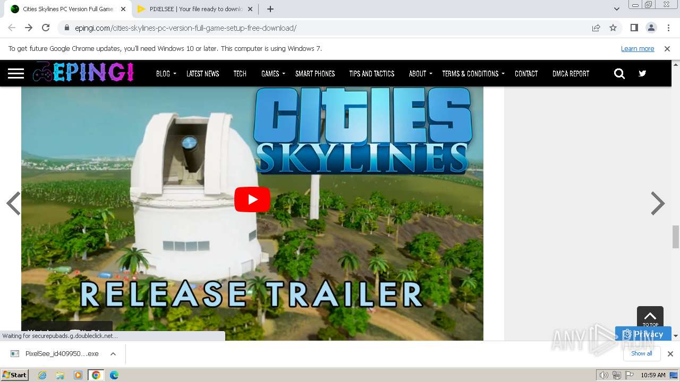Click scrollbar down arrow

676,336
